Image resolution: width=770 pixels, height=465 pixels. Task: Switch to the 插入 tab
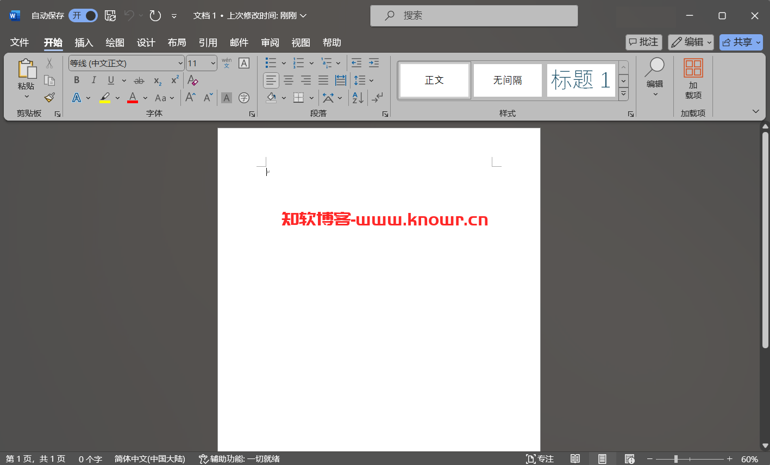click(x=84, y=42)
